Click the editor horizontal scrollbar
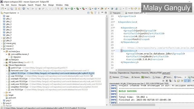194x109 pixels. click(134, 70)
